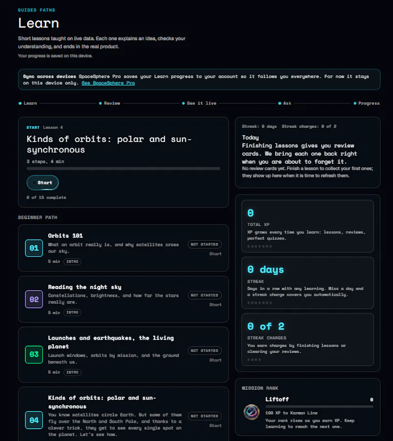Image resolution: width=393 pixels, height=441 pixels.
Task: Click the MISSION RANK label
Action: click(260, 388)
